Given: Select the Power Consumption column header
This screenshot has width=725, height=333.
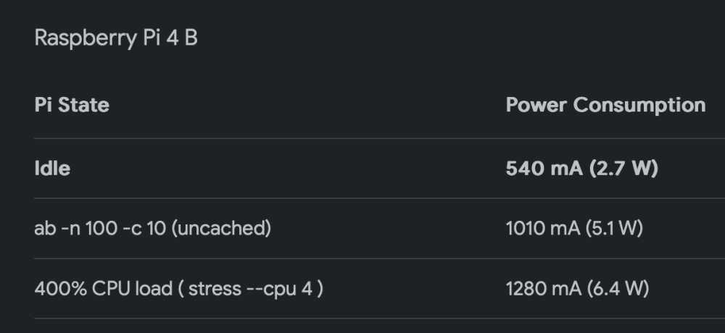Looking at the screenshot, I should (605, 105).
